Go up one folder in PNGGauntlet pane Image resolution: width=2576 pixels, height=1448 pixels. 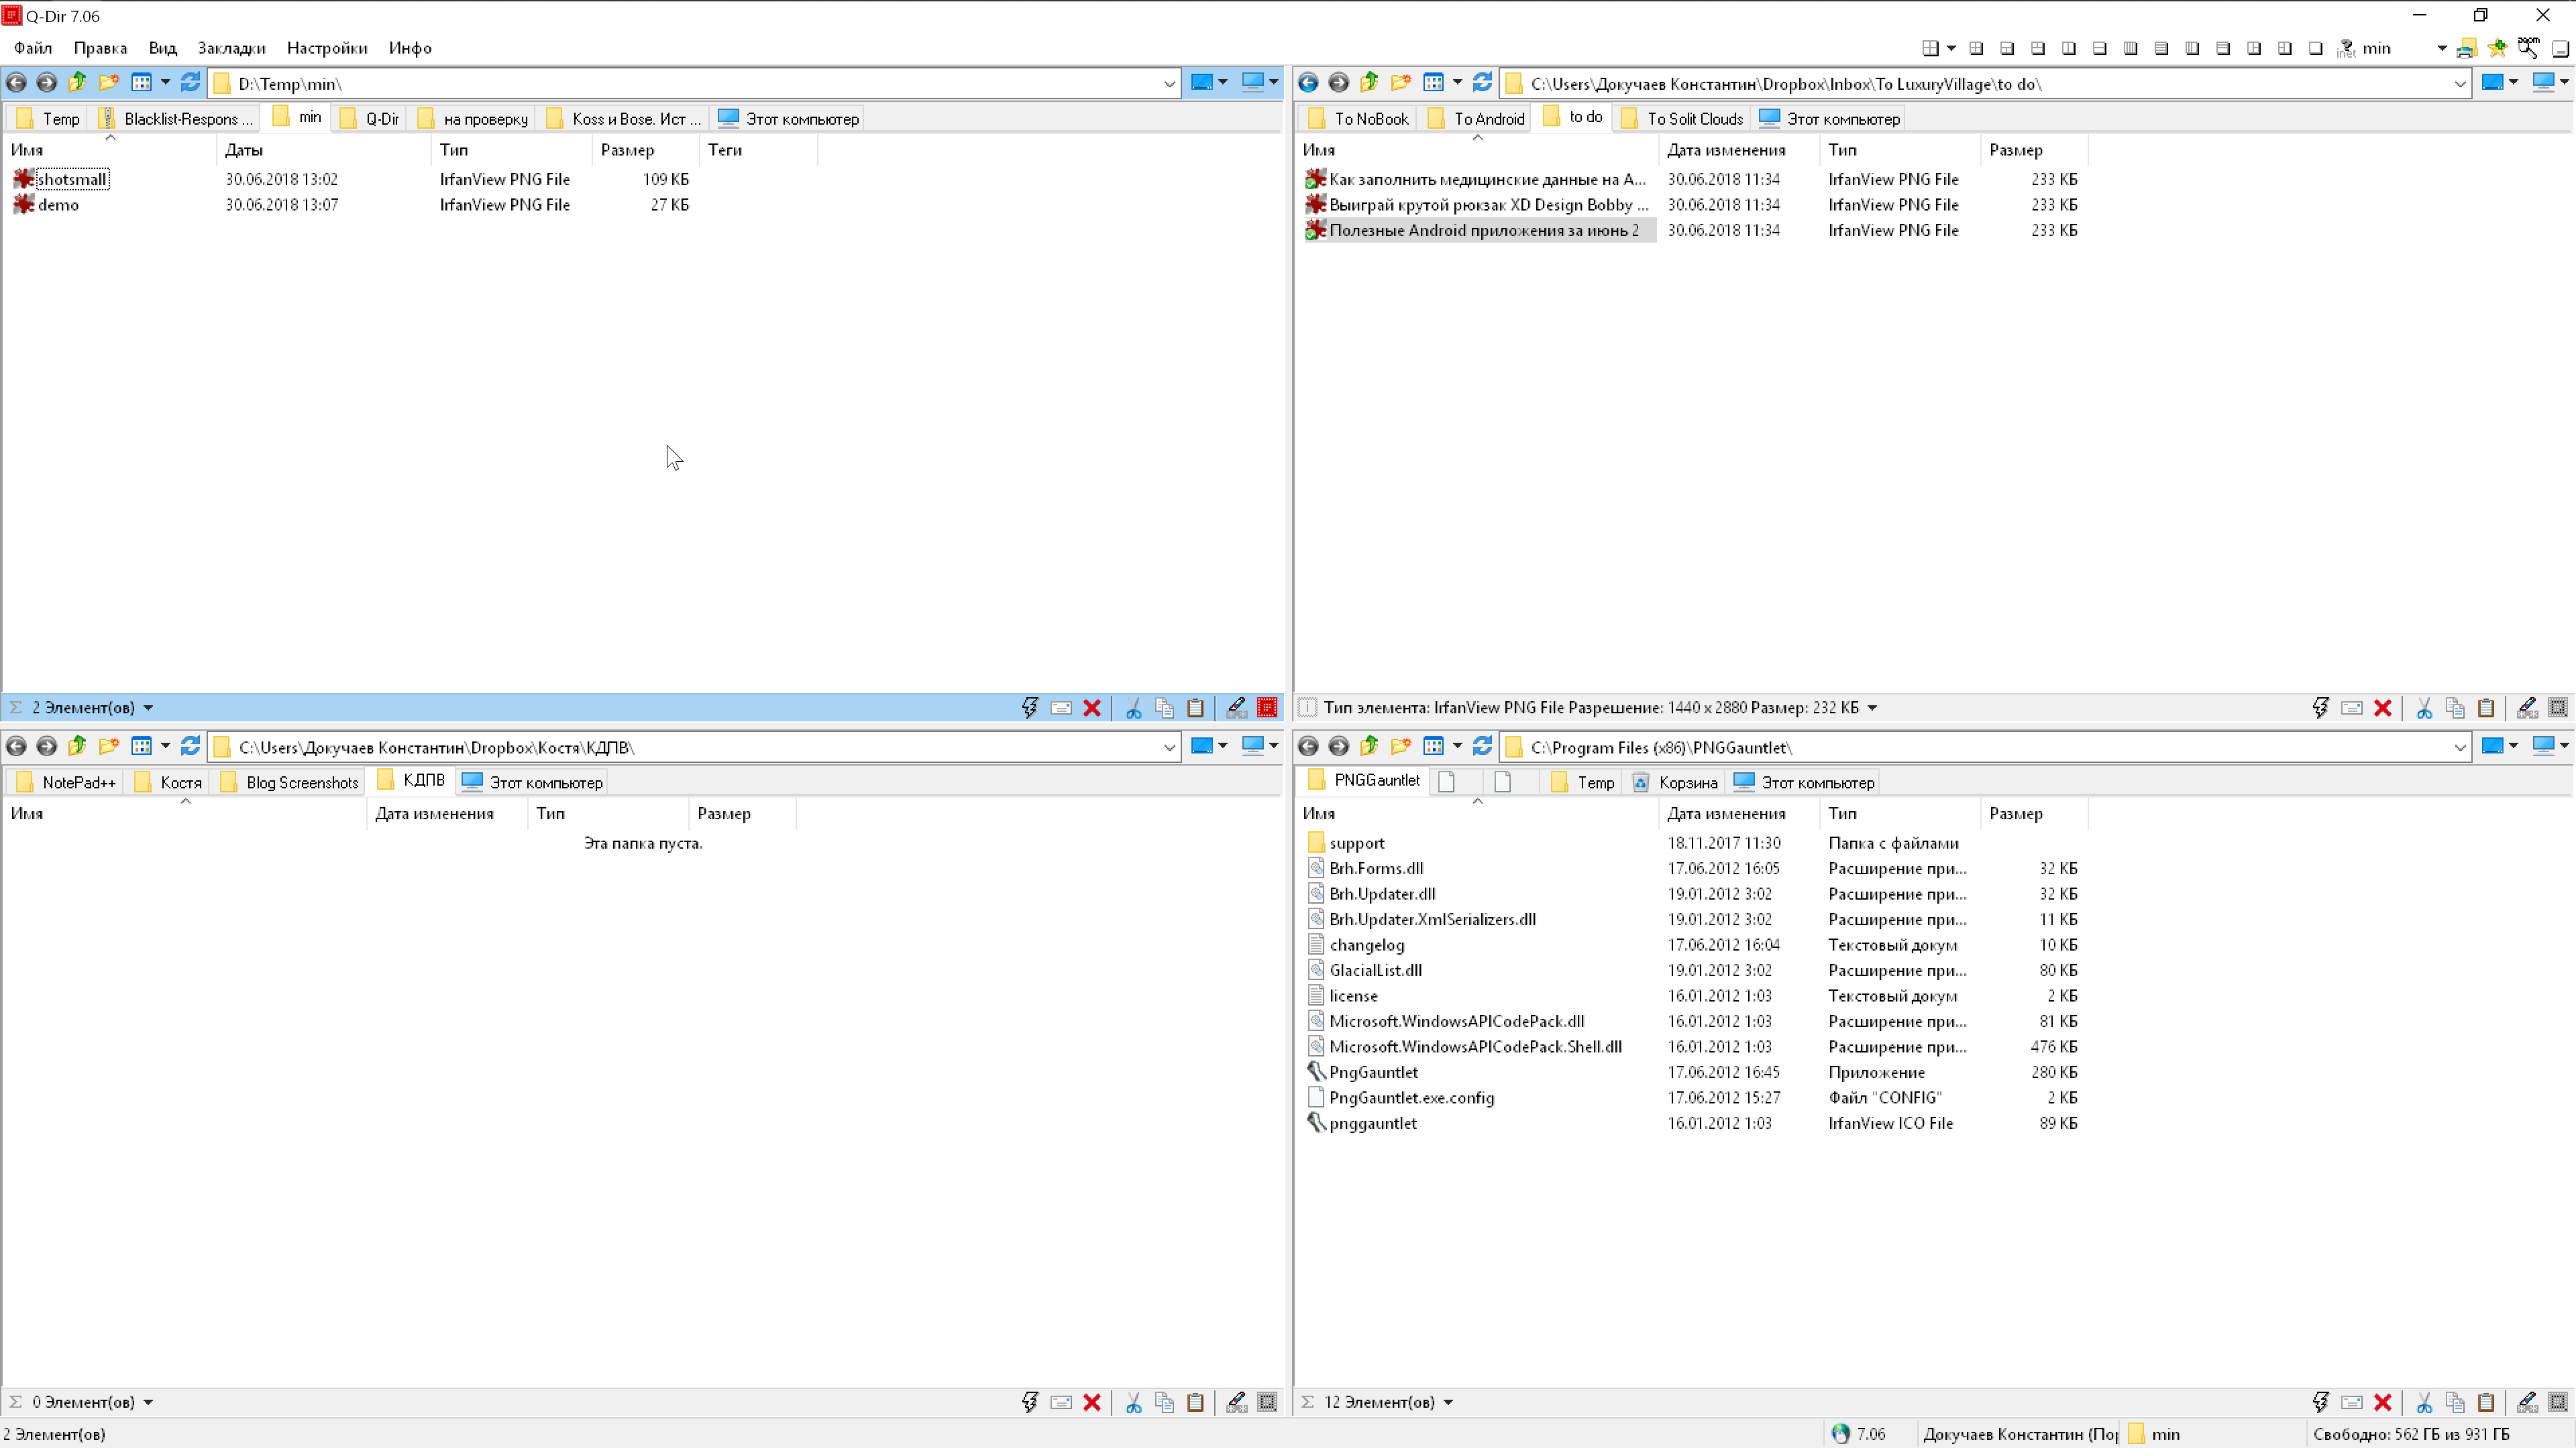tap(1369, 747)
